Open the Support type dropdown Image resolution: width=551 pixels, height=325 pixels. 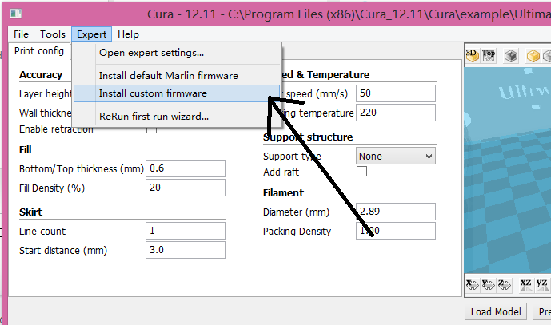[395, 156]
